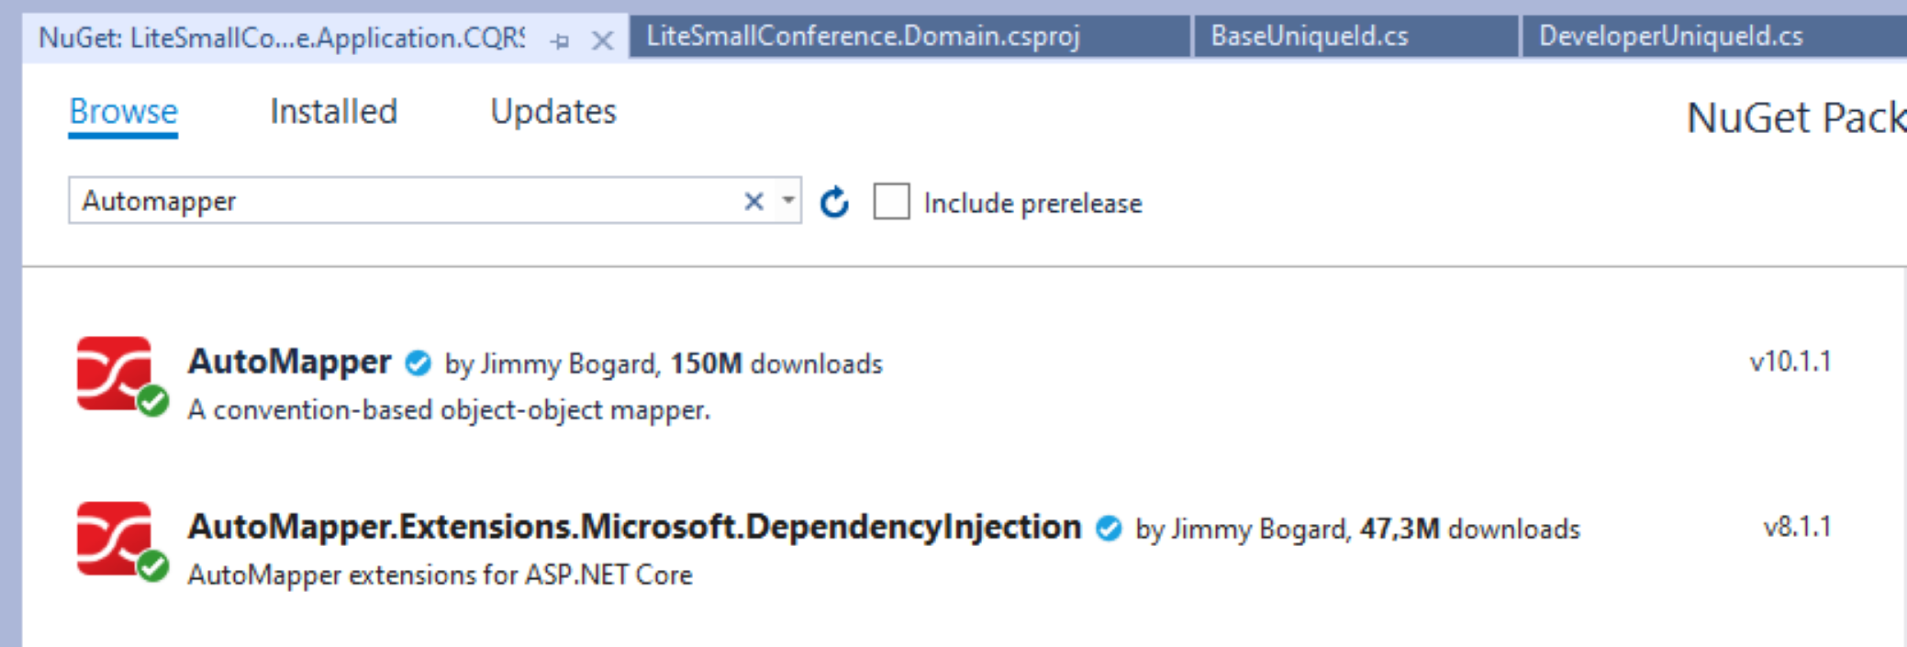Refresh the package search results
This screenshot has width=1907, height=647.
(x=834, y=202)
